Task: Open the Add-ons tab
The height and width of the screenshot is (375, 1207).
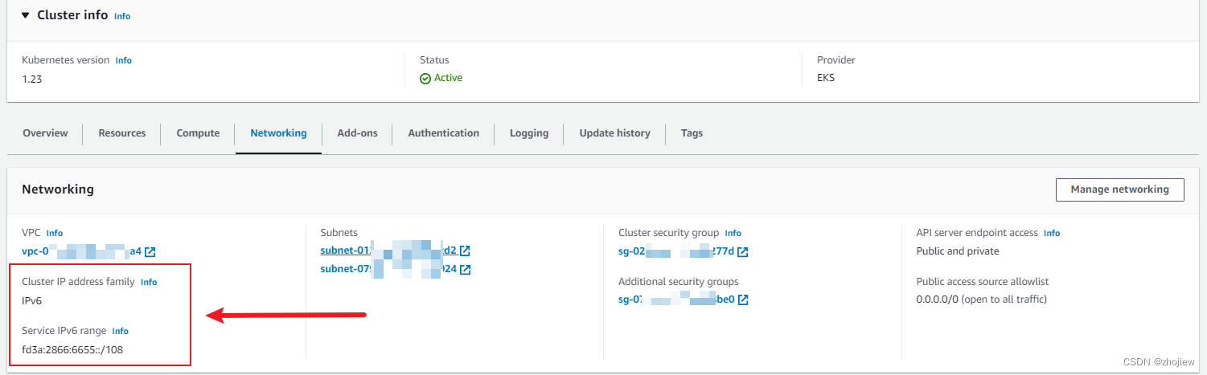Action: 357,133
